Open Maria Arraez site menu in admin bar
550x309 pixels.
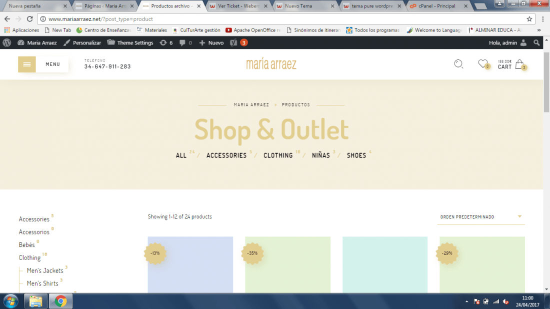(37, 43)
